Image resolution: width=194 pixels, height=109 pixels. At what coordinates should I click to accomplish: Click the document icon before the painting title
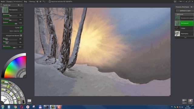50,2
